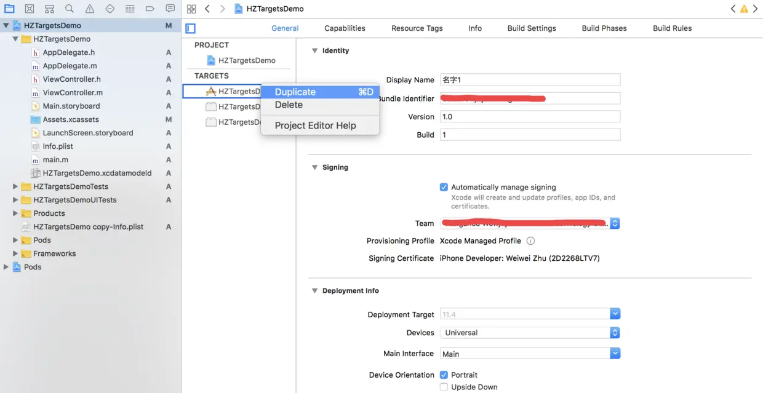Viewport: 763px width, 393px height.
Task: Select AppDelegate.m in the file navigator
Action: click(70, 66)
